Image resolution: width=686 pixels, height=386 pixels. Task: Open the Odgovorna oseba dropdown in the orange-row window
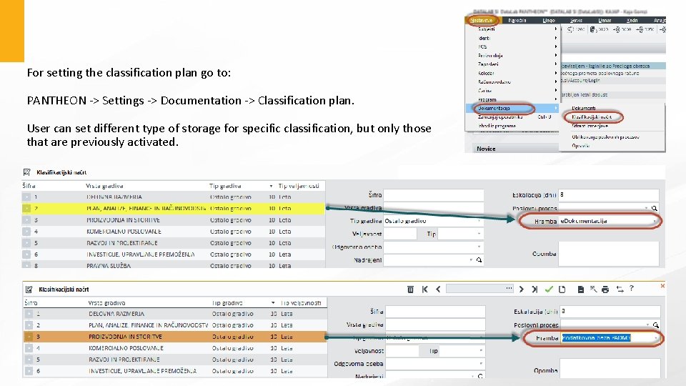(481, 364)
